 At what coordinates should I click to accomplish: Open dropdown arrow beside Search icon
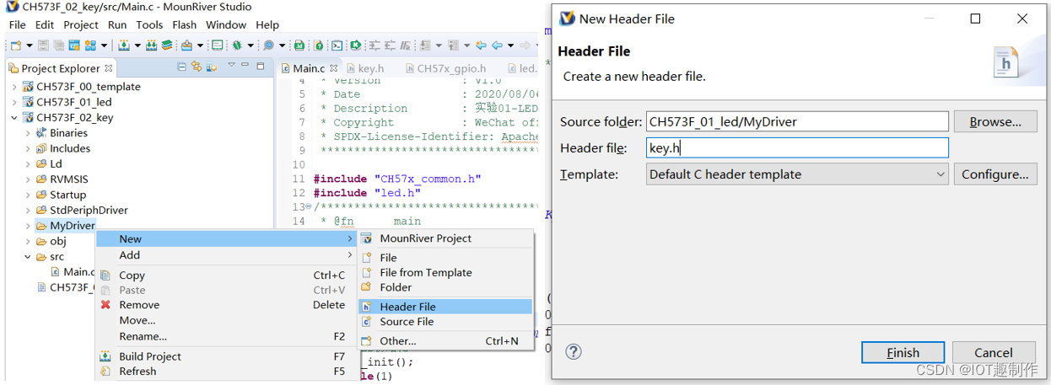click(x=282, y=45)
